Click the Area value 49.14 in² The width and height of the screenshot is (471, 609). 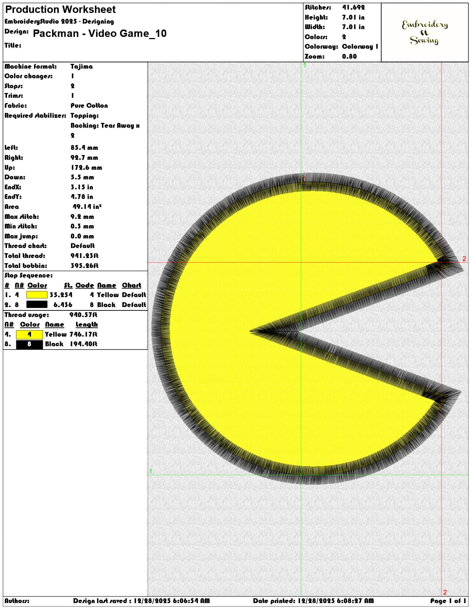point(87,207)
